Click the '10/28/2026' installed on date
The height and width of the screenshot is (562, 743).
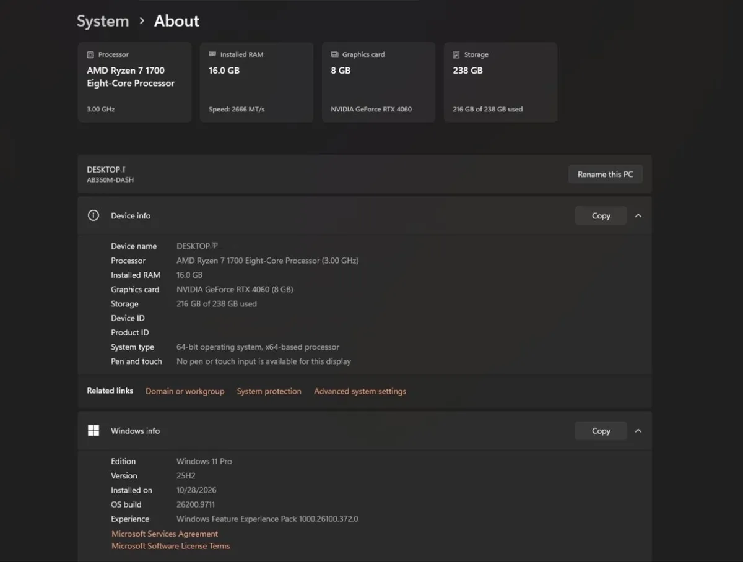click(x=196, y=490)
